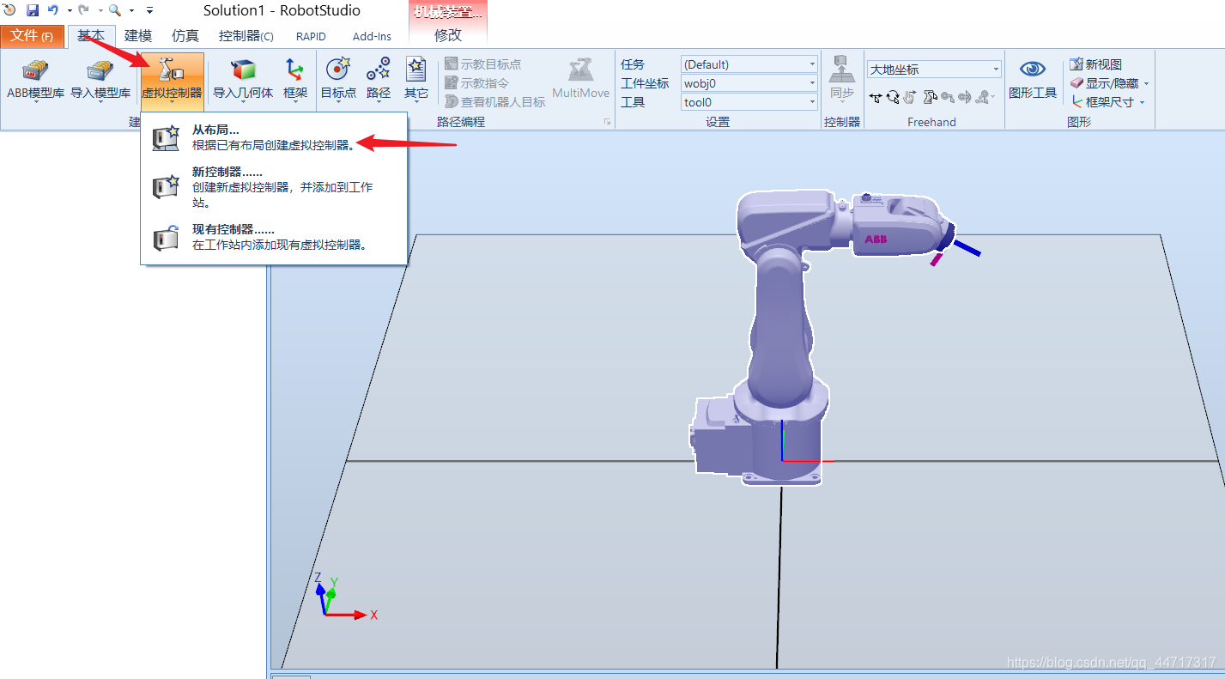Switch to the 仿真 simulation tab
This screenshot has width=1225, height=679.
coord(185,36)
